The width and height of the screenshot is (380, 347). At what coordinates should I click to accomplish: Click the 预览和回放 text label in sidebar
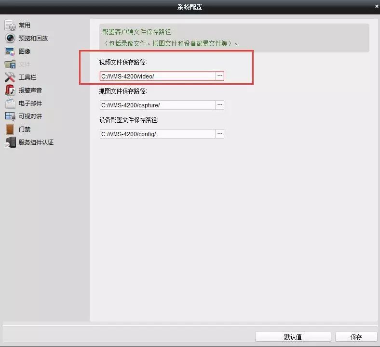pyautogui.click(x=33, y=38)
